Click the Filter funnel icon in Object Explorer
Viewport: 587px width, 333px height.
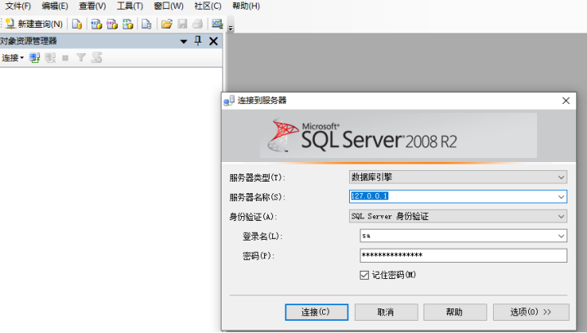(x=81, y=58)
